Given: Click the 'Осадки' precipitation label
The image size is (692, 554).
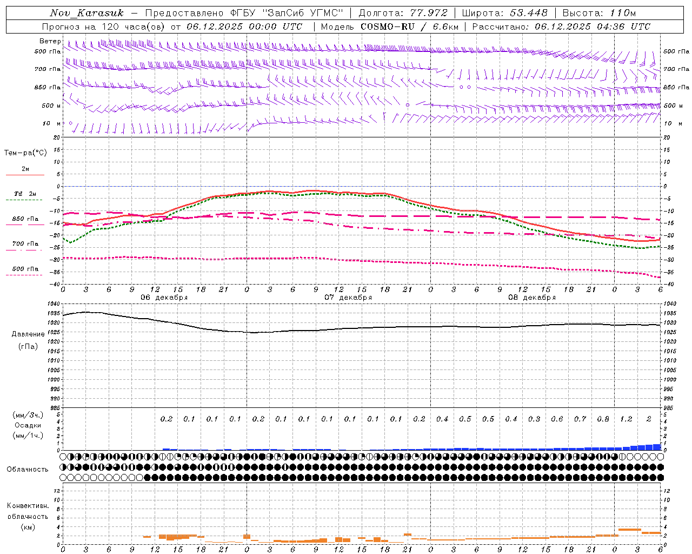Looking at the screenshot, I should coord(28,425).
